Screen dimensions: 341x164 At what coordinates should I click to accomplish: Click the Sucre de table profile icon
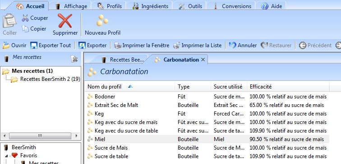pyautogui.click(x=90, y=156)
